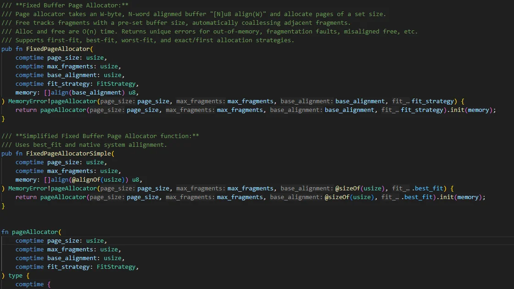Click '.init(memory)' on the FixedPageAllocator return line
Screen dimensions: 514x289
pyautogui.click(x=470, y=110)
